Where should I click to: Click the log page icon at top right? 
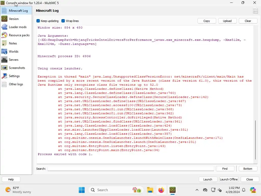pos(255,11)
